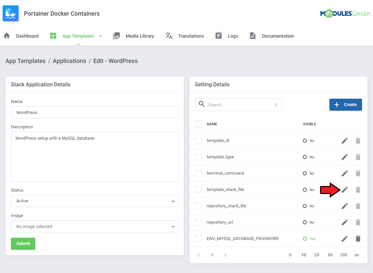Show 20 entries per page

click(x=317, y=255)
